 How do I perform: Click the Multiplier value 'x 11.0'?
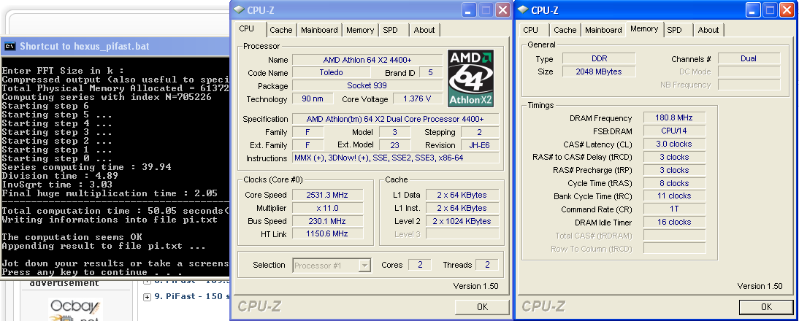click(327, 208)
